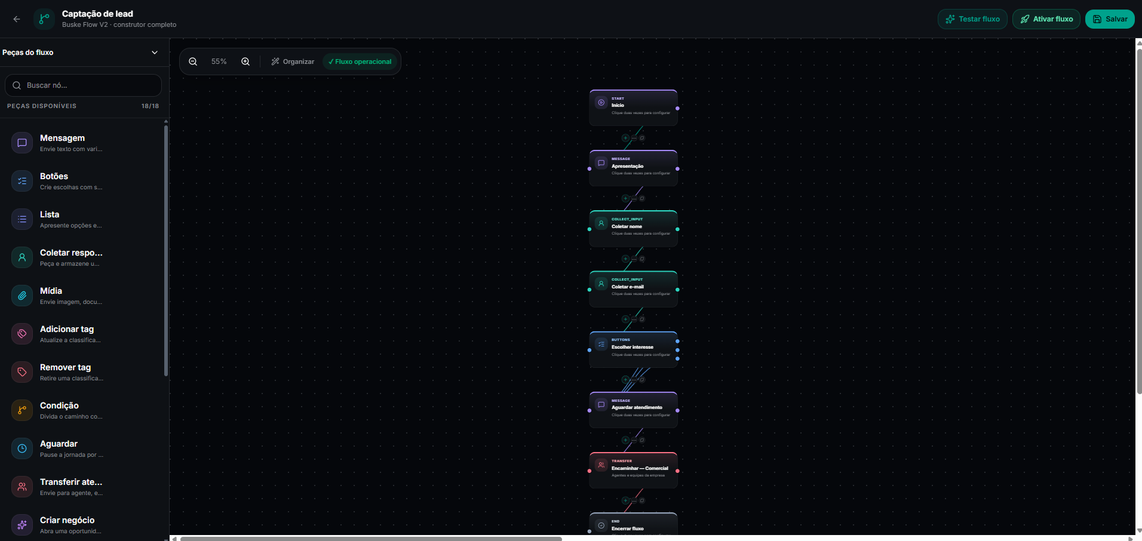Add the Mensagem piece from sidebar
This screenshot has height=541, width=1142.
(83, 143)
